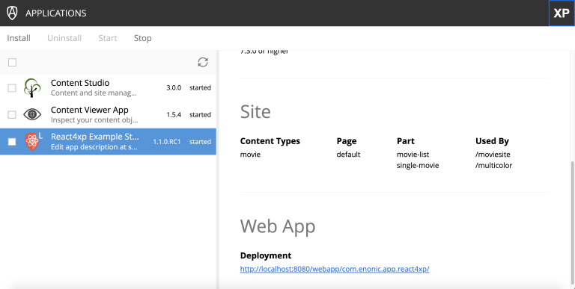575x289 pixels.
Task: Click the React4xp app shield icon
Action: (x=32, y=142)
